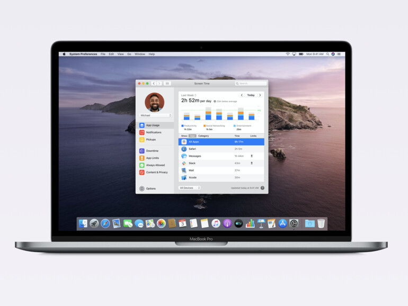
Task: Click the Today button
Action: coord(251,95)
